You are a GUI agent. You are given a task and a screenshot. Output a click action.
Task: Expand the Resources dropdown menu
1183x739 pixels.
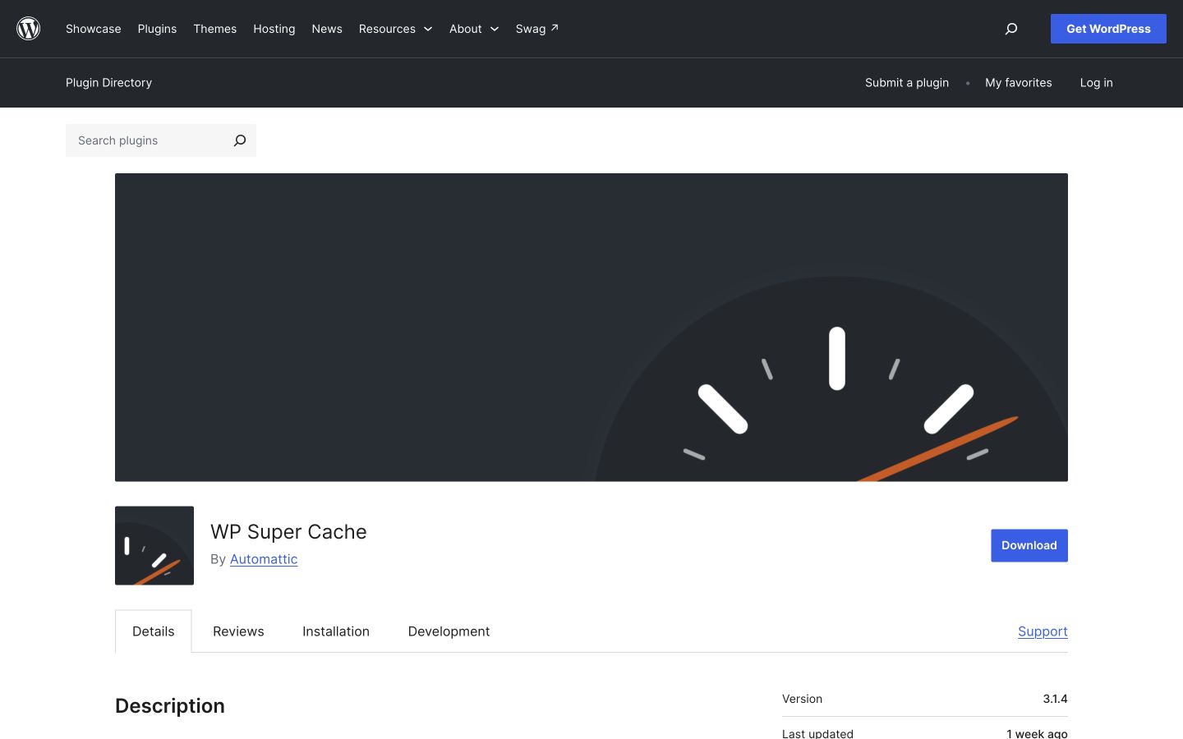(x=395, y=29)
